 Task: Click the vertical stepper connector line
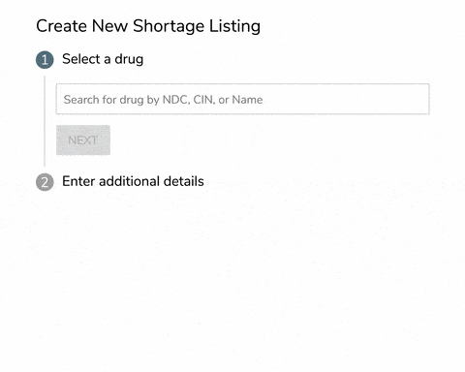click(x=45, y=121)
